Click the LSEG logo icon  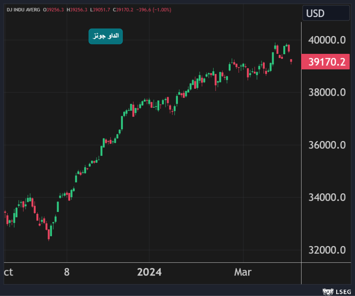(x=327, y=291)
